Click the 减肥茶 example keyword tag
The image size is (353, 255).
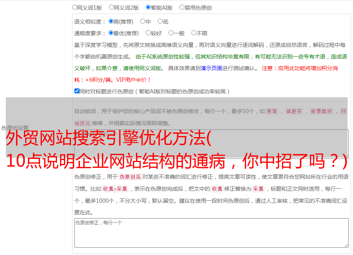click(x=294, y=111)
